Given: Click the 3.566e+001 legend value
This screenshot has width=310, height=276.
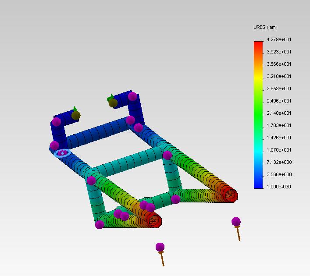Looking at the screenshot, I should pos(279,64).
